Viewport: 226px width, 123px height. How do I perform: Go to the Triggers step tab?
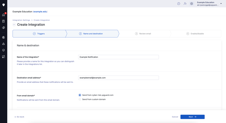[39, 34]
